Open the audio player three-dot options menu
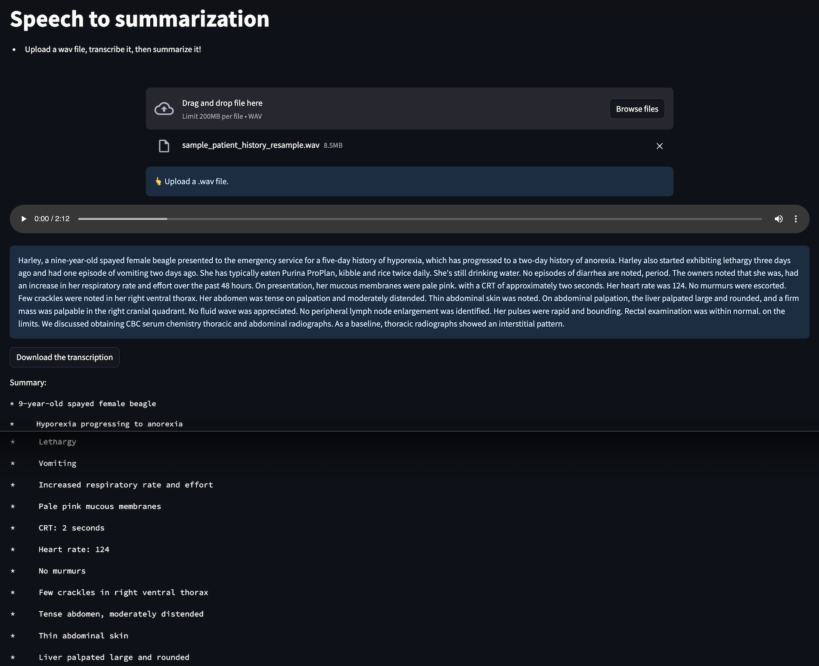Screen dimensions: 819x666 point(796,219)
